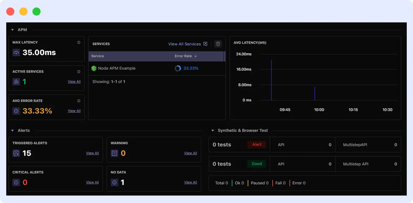Open View All Services link

click(187, 44)
